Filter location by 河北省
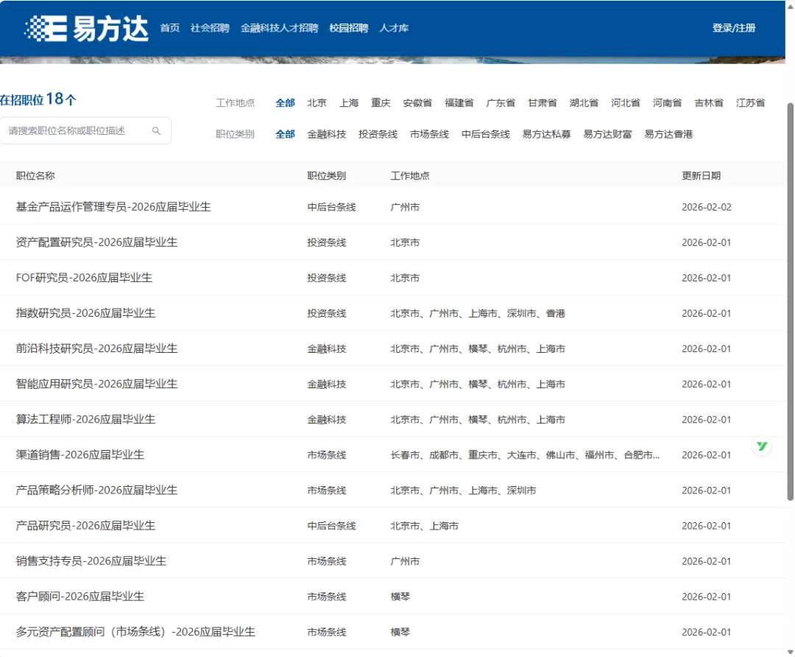This screenshot has height=657, width=795. (625, 103)
